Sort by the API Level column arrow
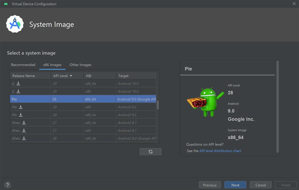 pos(71,76)
